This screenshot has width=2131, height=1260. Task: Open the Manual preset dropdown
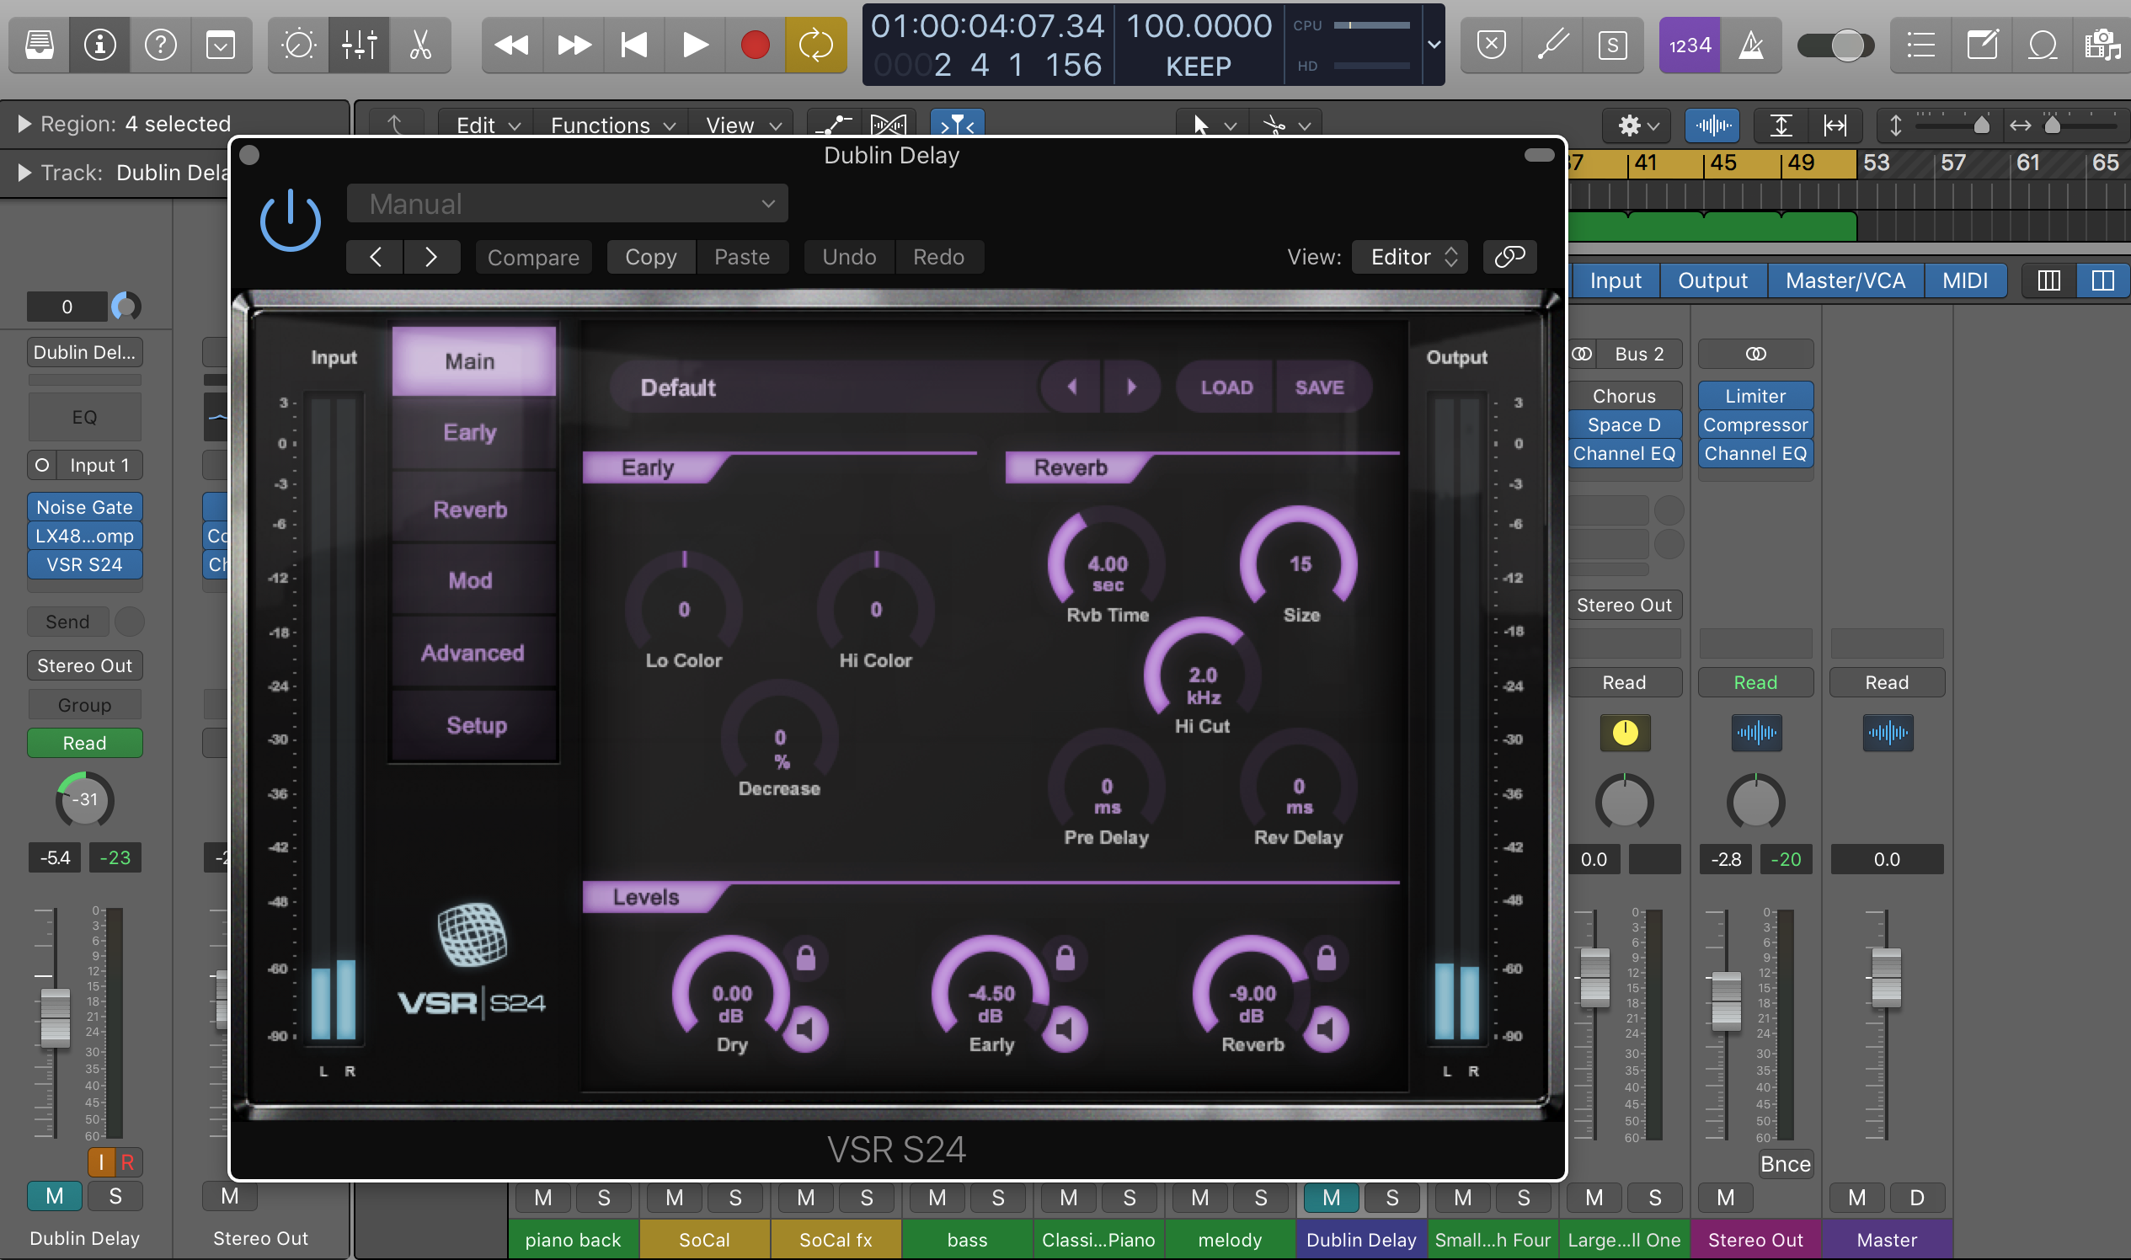tap(567, 204)
